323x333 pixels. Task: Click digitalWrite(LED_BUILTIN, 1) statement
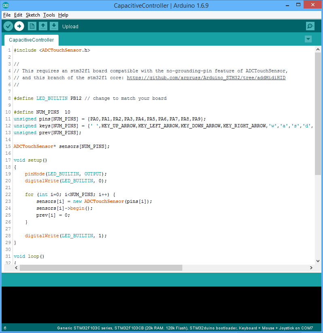click(x=65, y=236)
